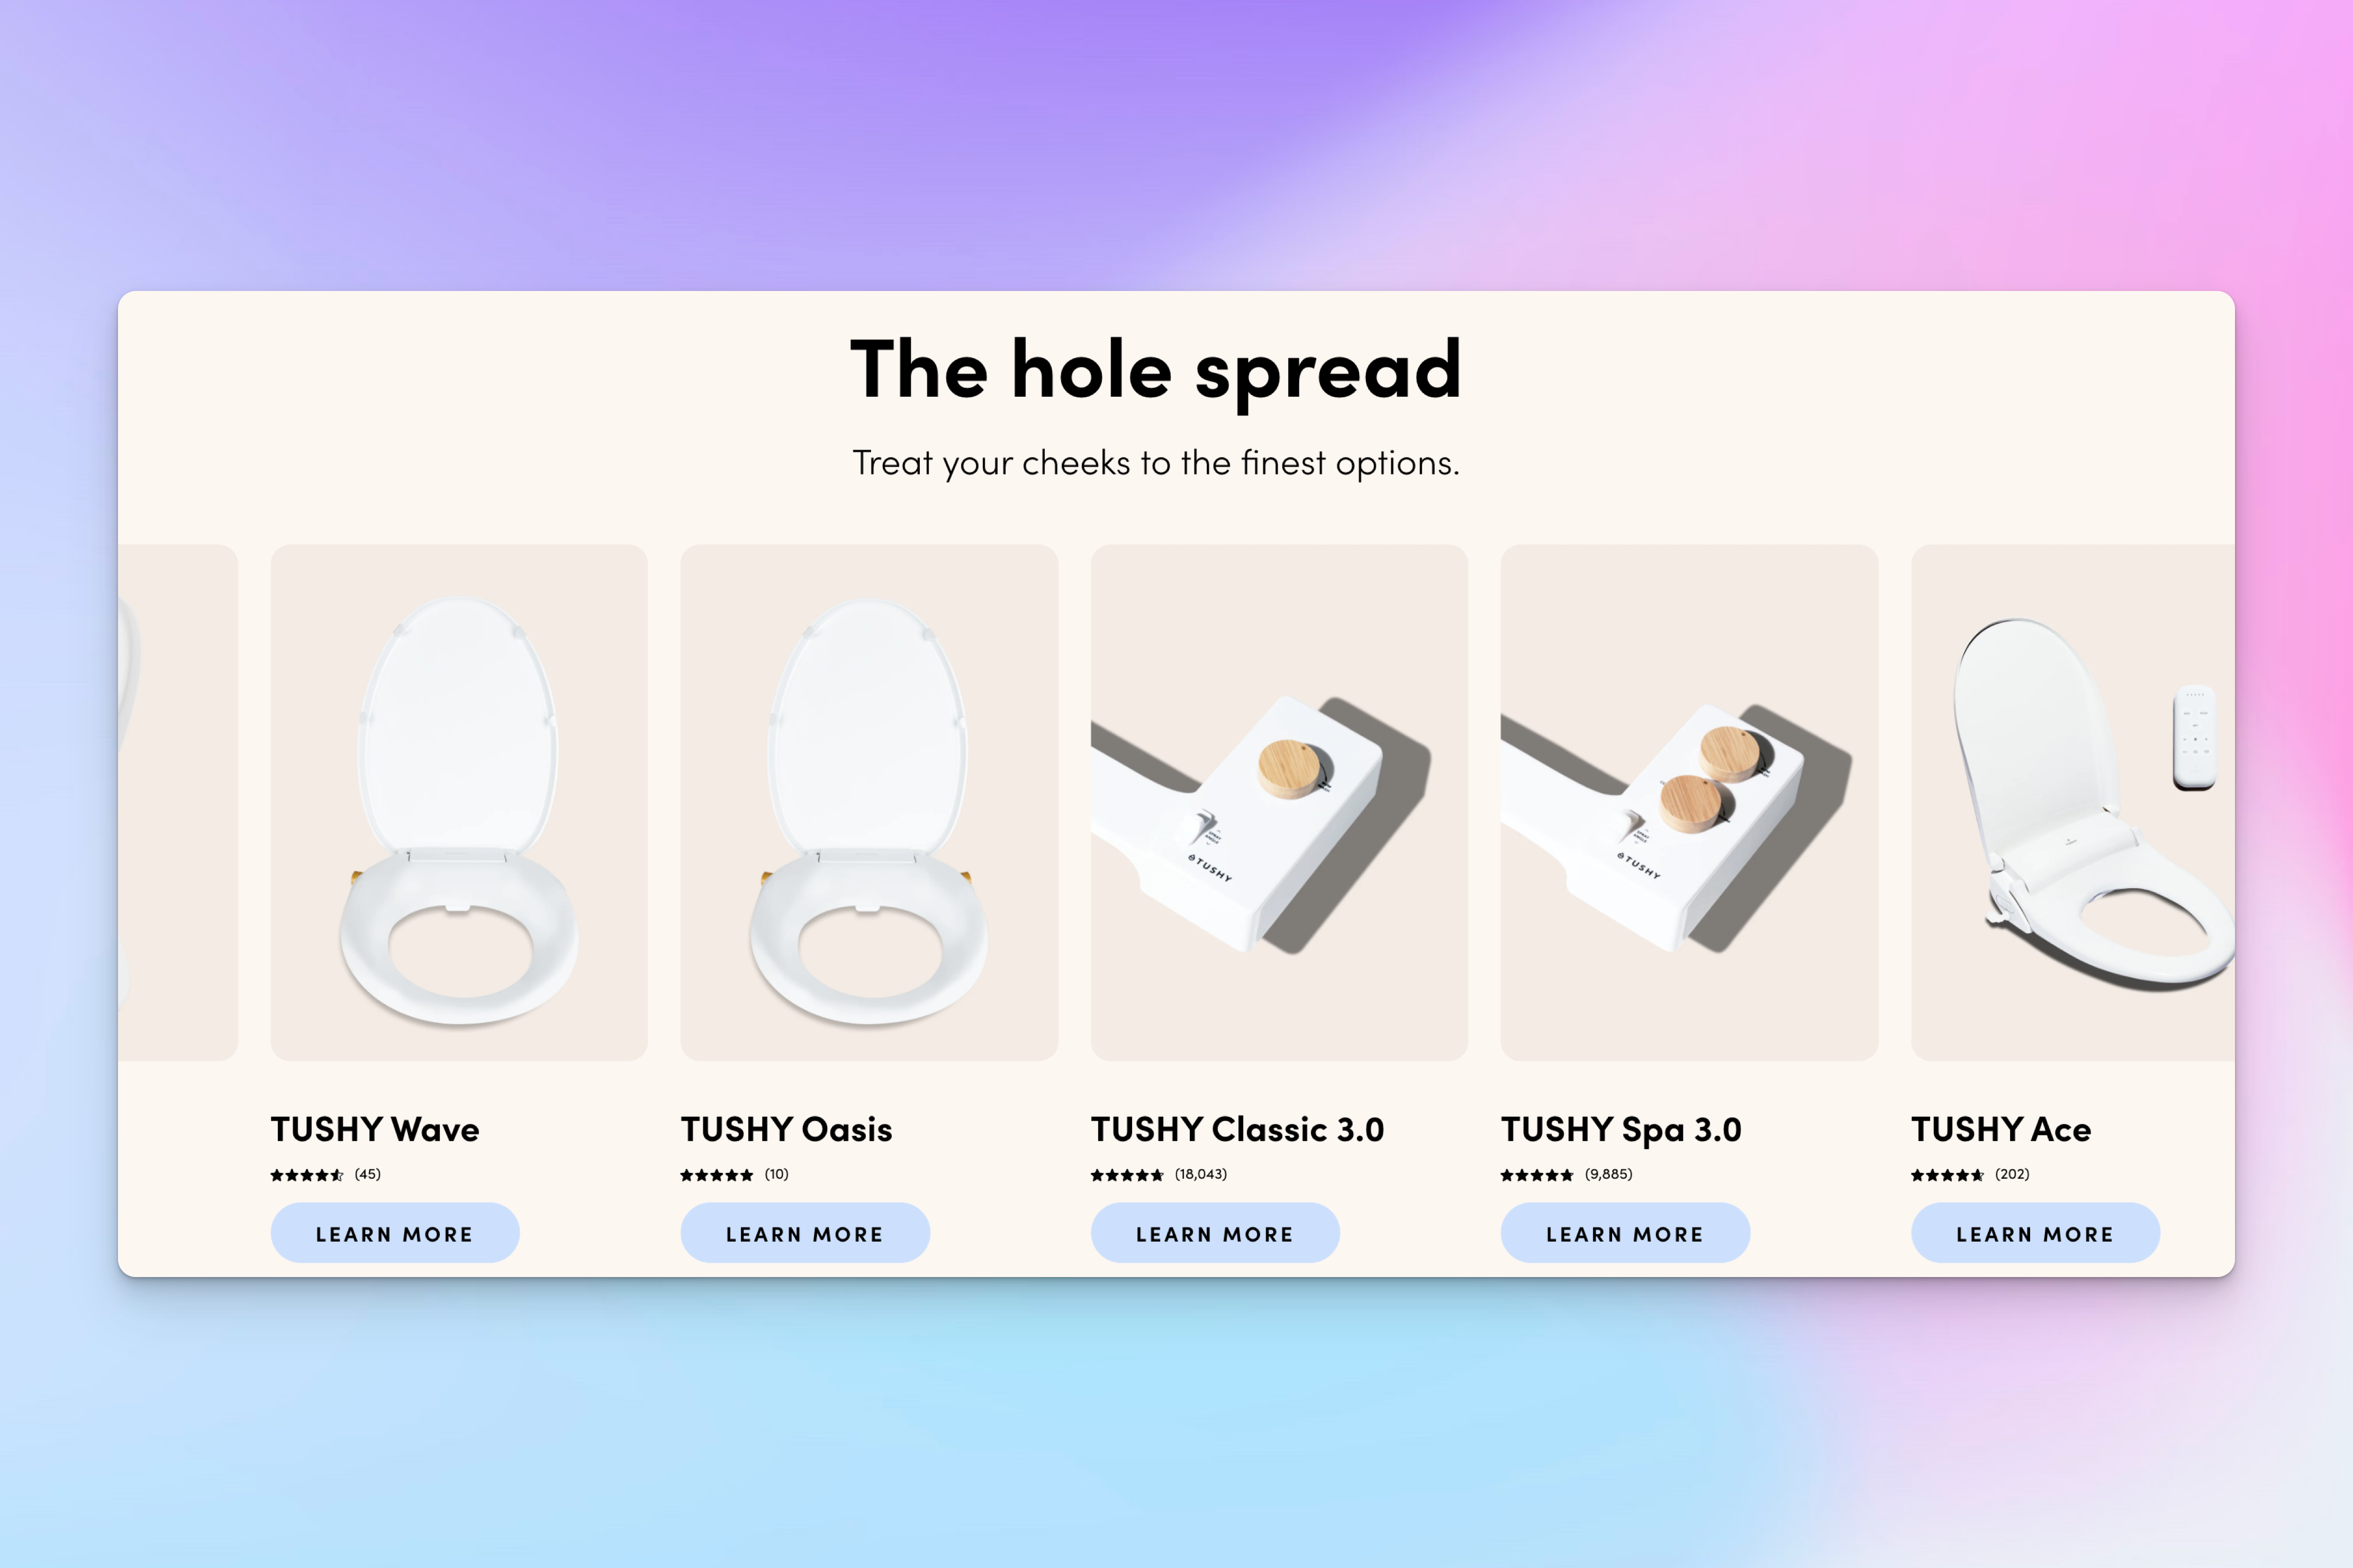This screenshot has height=1568, width=2353.
Task: Click the star rating for TUSHY Oasis
Action: 716,1175
